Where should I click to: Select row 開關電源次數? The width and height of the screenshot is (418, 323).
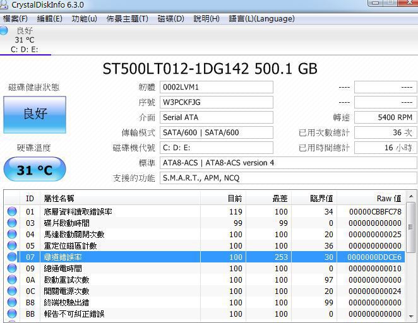point(205,291)
